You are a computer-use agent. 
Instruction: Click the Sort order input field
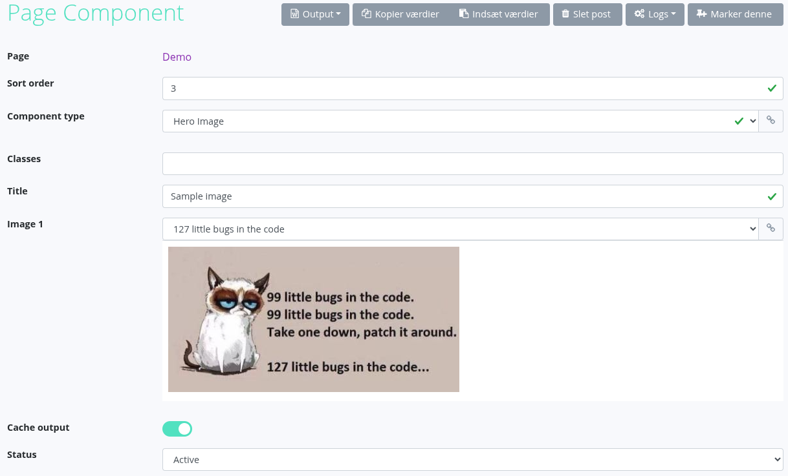tap(472, 88)
